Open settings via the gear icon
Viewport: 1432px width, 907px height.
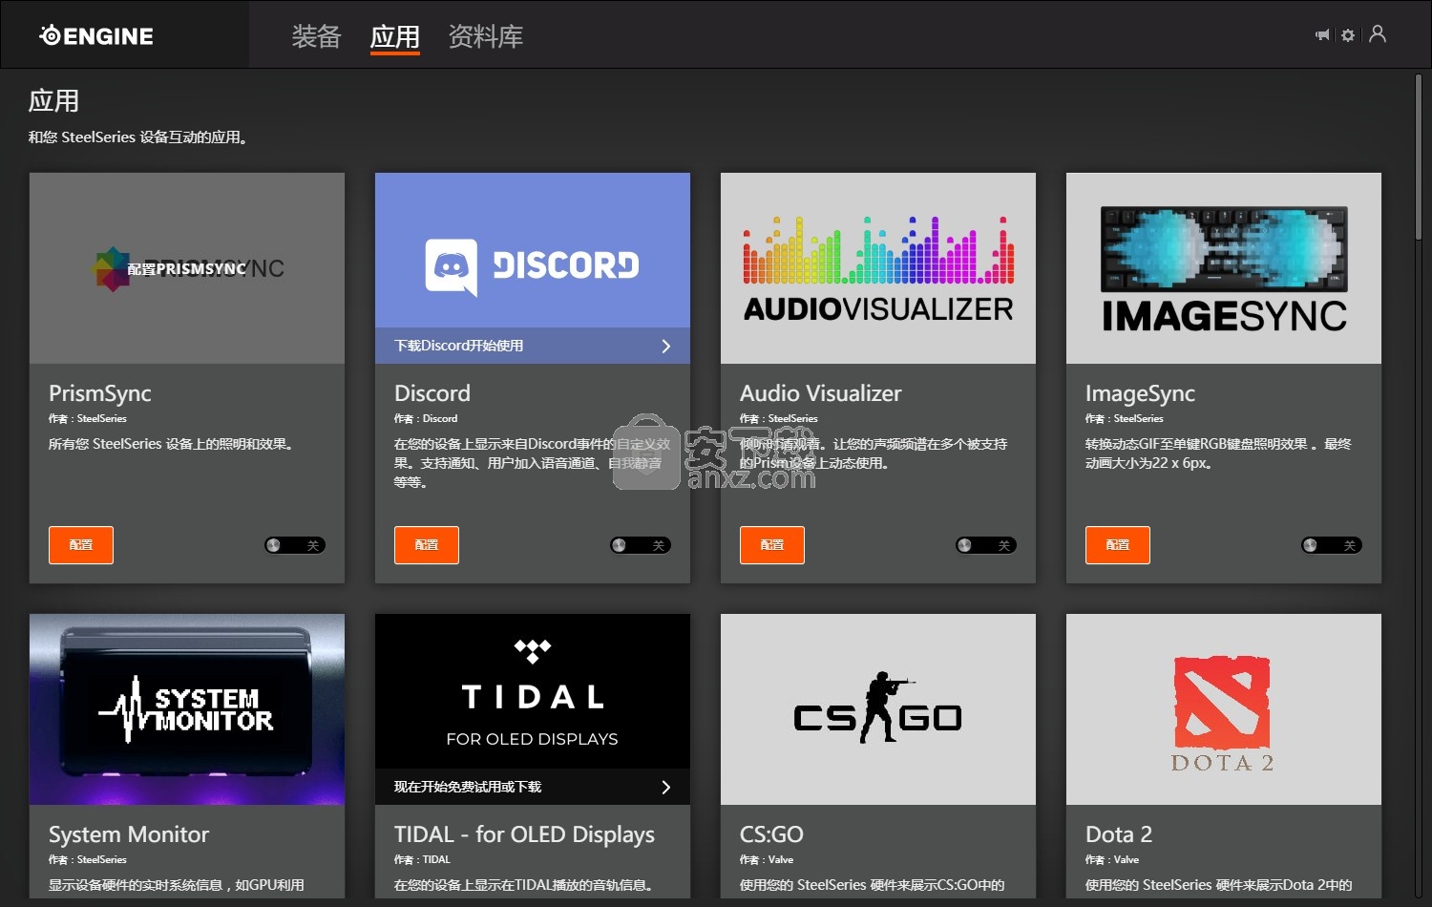click(x=1348, y=35)
